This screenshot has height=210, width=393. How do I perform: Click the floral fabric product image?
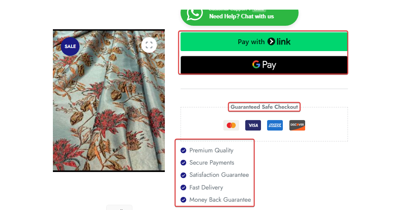tap(109, 100)
